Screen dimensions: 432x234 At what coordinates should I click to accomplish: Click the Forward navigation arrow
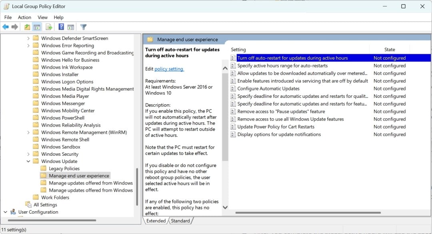coord(15,27)
